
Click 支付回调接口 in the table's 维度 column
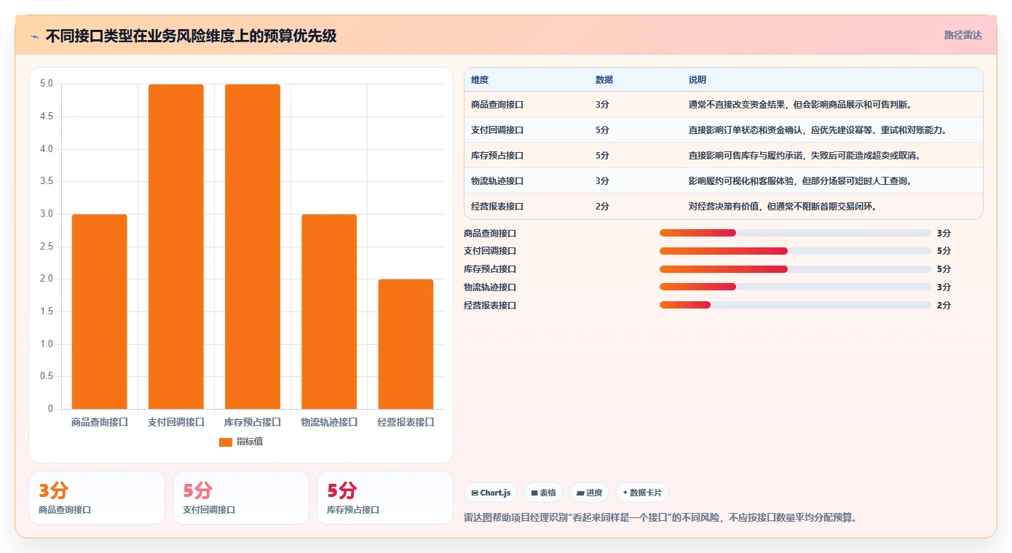pos(497,130)
